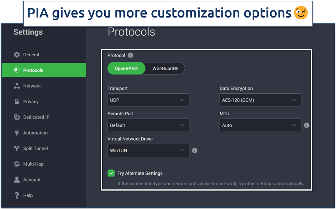Switch protocol to WireGuard
The height and width of the screenshot is (209, 336).
165,69
